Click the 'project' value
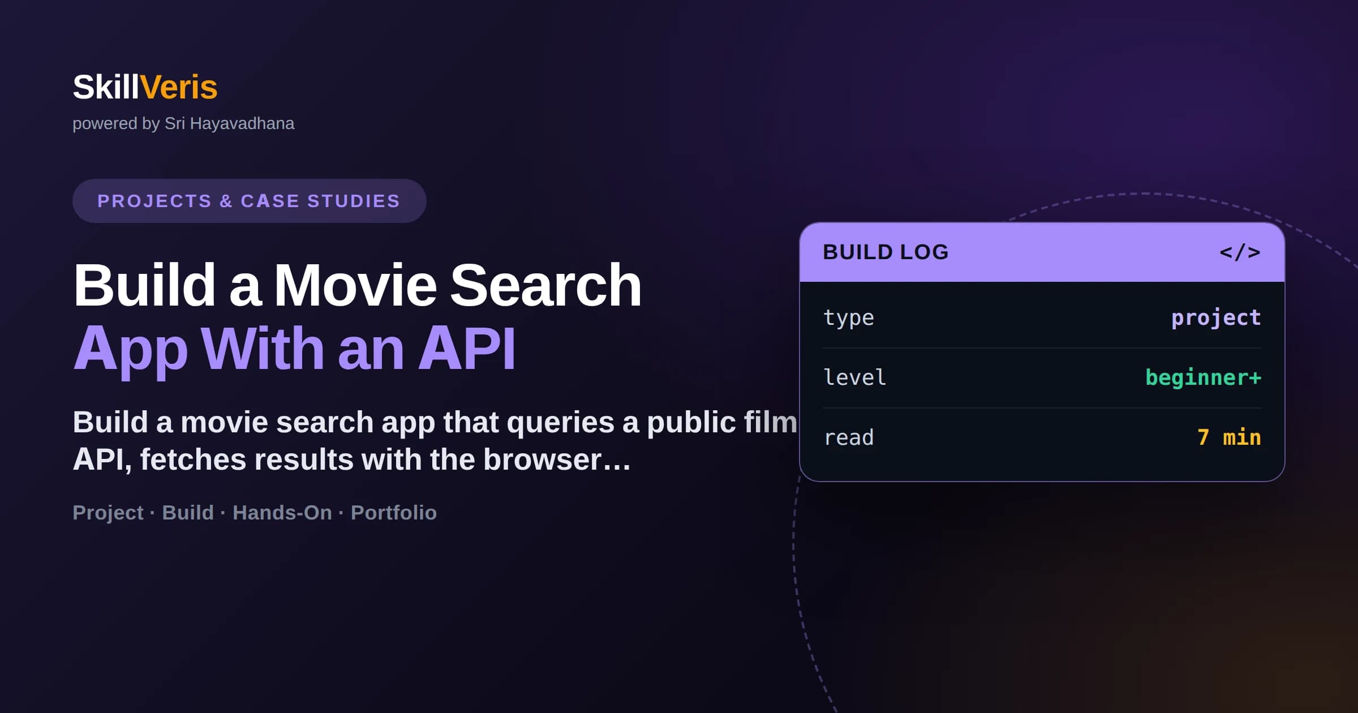Viewport: 1358px width, 713px height. [1216, 318]
